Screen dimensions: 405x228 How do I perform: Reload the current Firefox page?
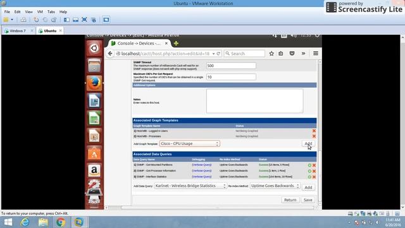[218, 53]
